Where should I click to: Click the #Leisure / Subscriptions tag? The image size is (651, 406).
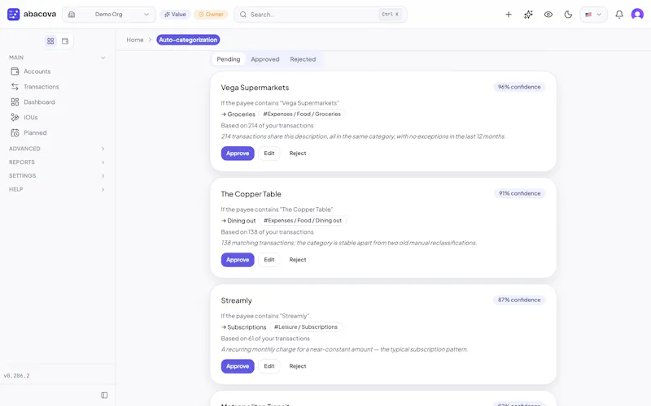pos(306,327)
